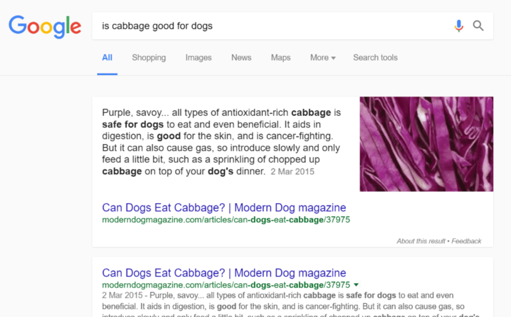511x317 pixels.
Task: Switch to the All results tab
Action: tap(107, 57)
